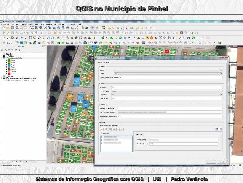The height and width of the screenshot is (183, 243).
Task: Click the Redo arrow in editing toolbar
Action: tap(64, 33)
